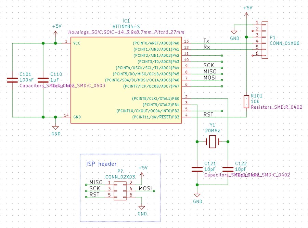This screenshot has width=308, height=228.
Task: Click the P? reference text
Action: tap(120, 171)
